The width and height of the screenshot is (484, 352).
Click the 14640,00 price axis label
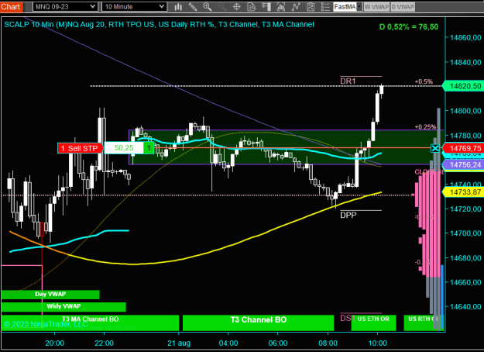[465, 307]
